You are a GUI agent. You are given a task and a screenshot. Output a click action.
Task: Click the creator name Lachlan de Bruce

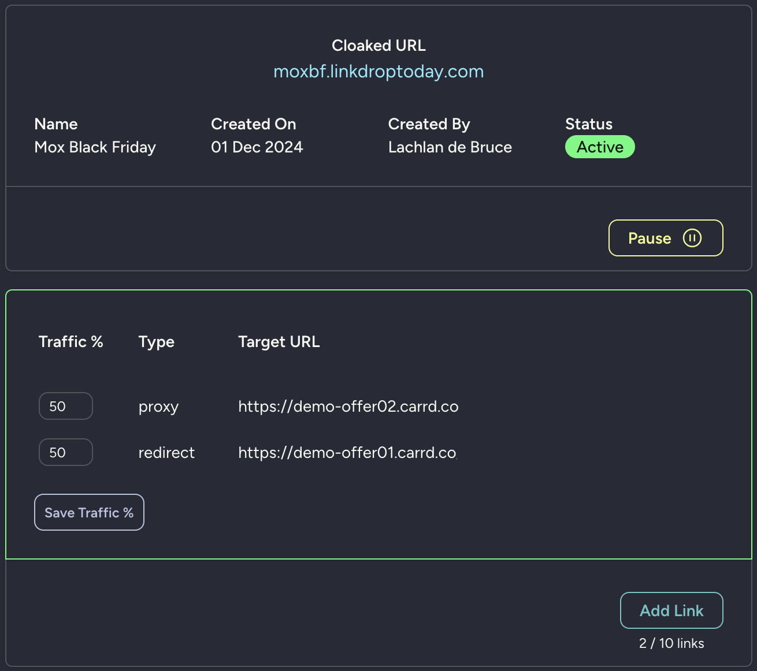tap(450, 147)
